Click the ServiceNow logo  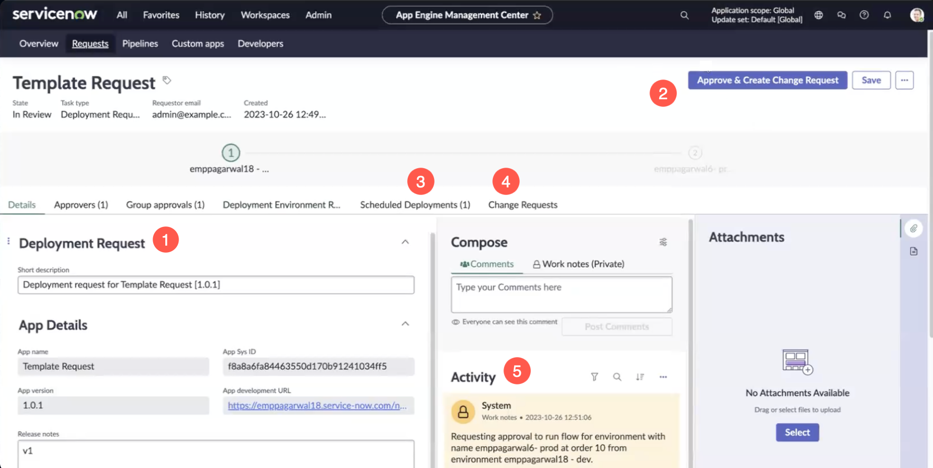pyautogui.click(x=55, y=14)
